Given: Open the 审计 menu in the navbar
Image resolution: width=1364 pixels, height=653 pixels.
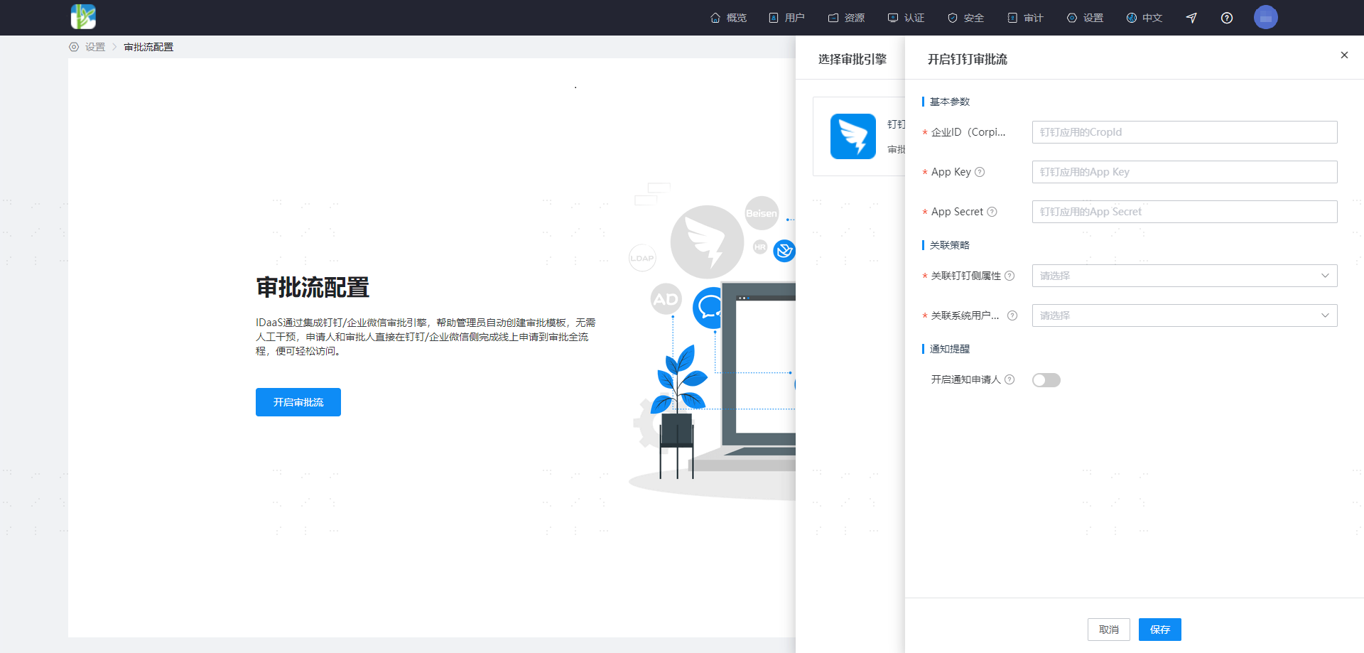Looking at the screenshot, I should click(x=1025, y=18).
